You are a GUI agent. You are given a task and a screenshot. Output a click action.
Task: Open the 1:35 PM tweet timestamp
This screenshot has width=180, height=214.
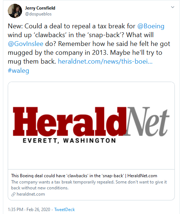[x=15, y=210]
